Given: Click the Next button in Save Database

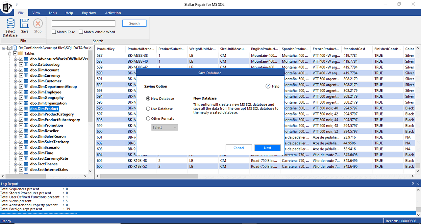Looking at the screenshot, I should click(267, 148).
